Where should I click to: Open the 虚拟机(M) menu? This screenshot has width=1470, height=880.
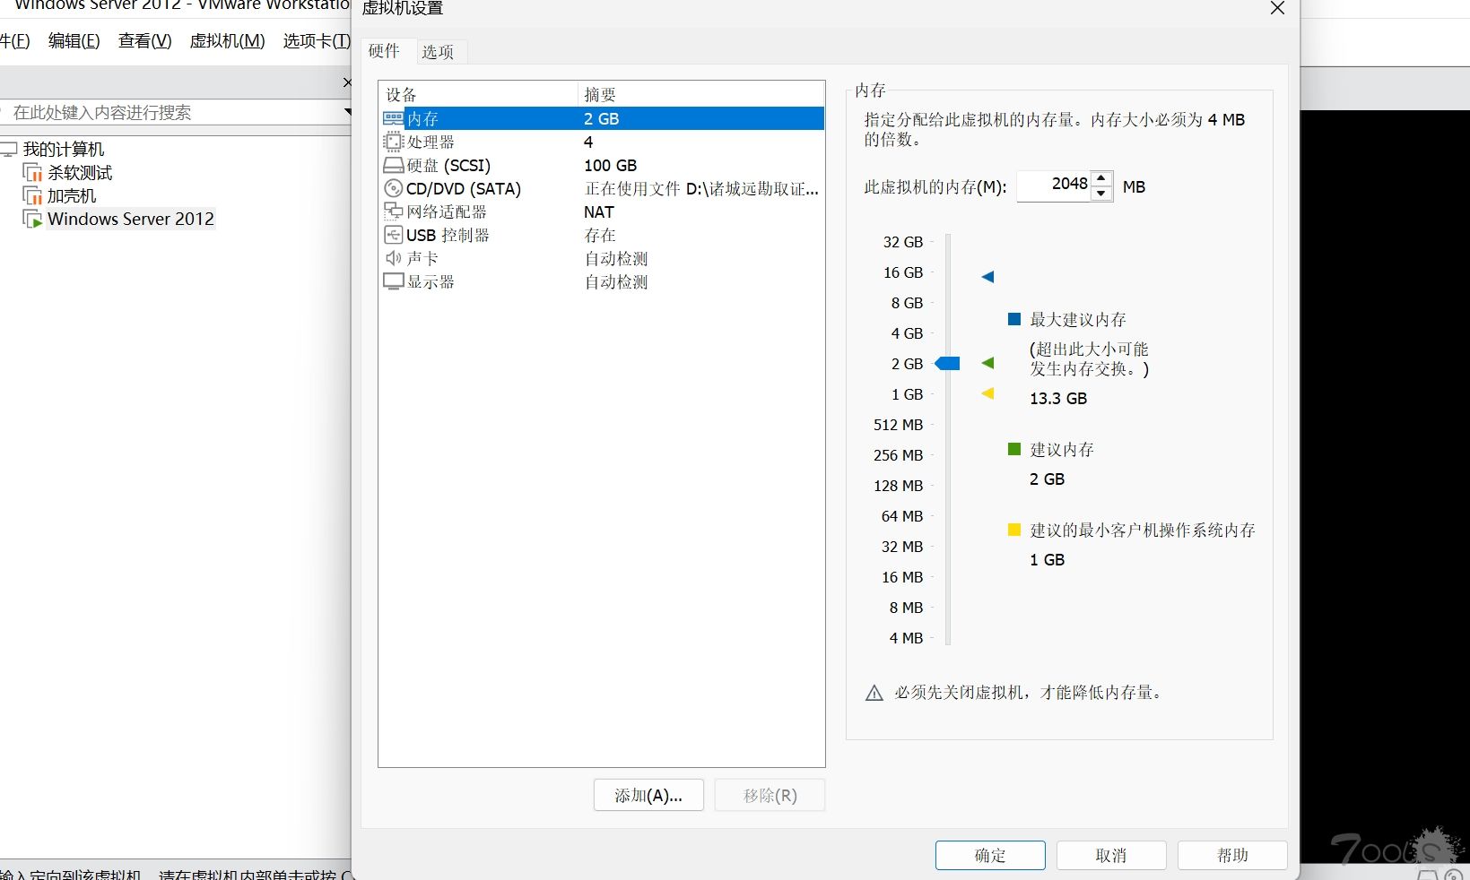tap(227, 41)
